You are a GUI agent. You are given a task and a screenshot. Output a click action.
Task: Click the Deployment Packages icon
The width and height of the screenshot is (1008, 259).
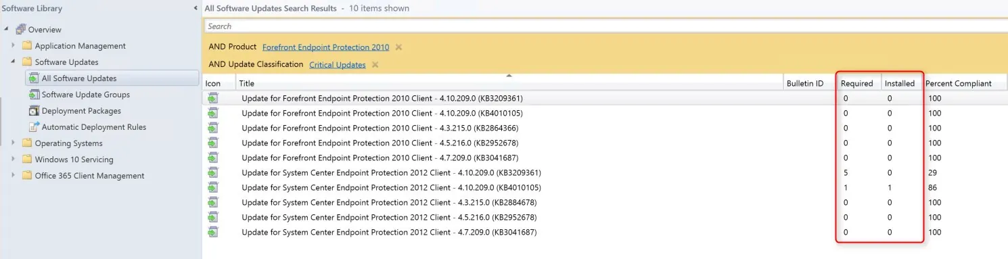click(34, 111)
